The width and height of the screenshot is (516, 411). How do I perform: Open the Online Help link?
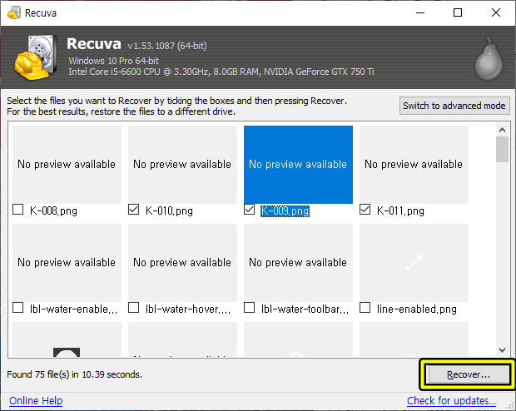(x=36, y=401)
